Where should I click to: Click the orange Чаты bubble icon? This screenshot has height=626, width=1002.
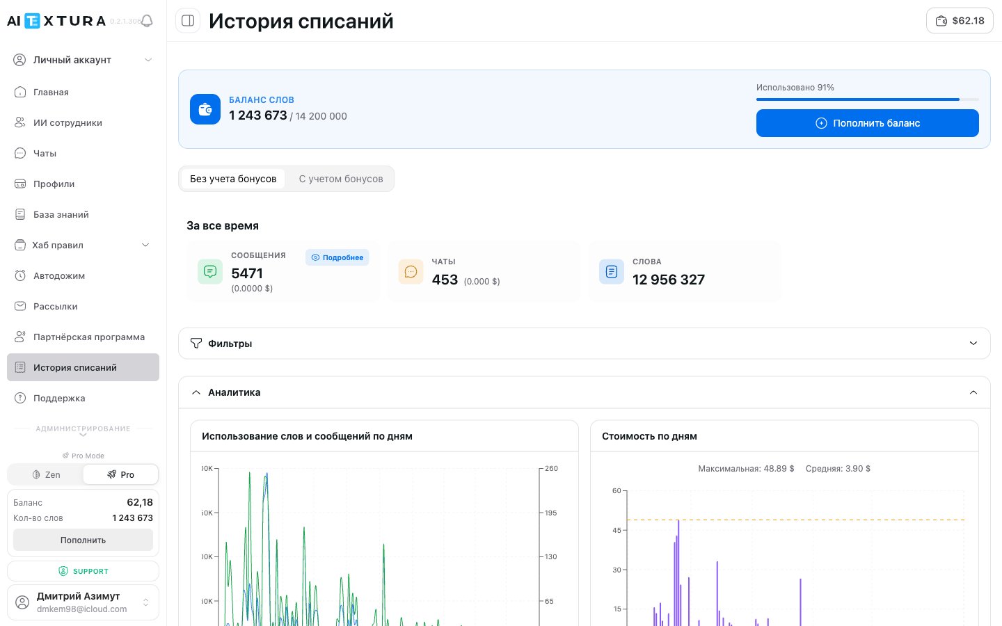(411, 272)
